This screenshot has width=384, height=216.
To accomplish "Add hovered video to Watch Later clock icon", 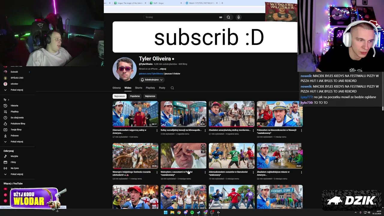I will point(203,146).
